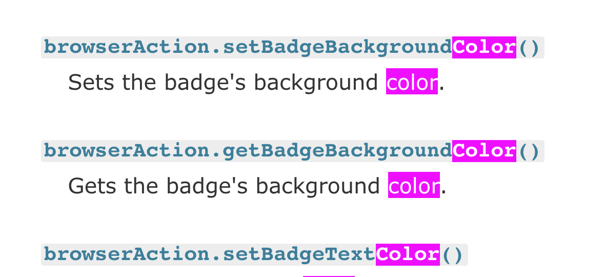Click the partially visible highlight at the bottom
Screen dimensions: 605x277
pyautogui.click(x=329, y=275)
